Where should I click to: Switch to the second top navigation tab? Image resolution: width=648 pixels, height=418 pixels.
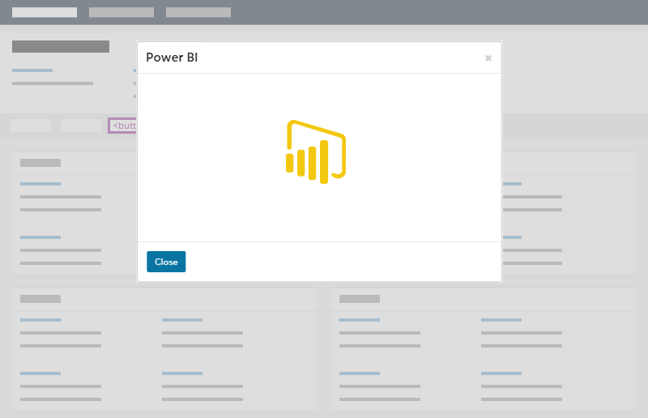(x=122, y=12)
